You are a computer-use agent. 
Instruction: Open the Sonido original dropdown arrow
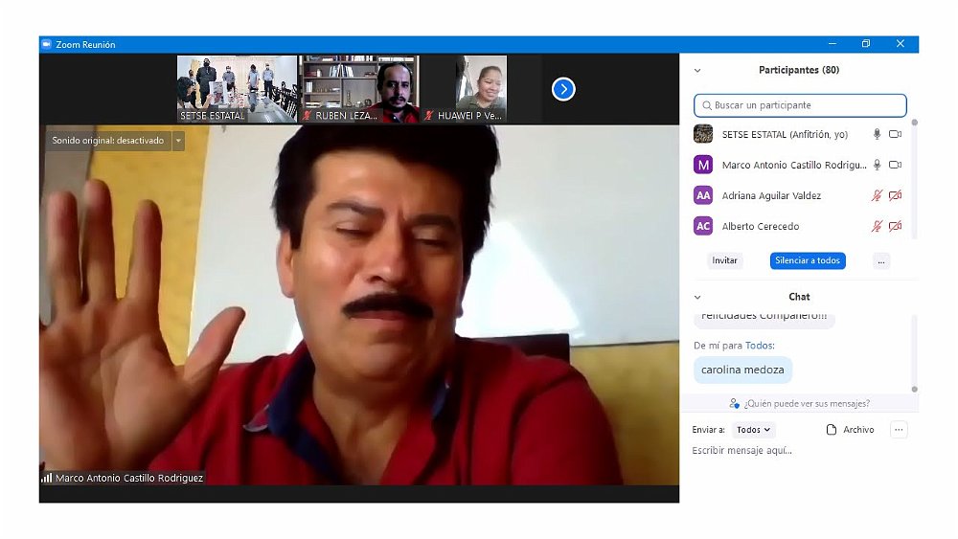coord(177,141)
